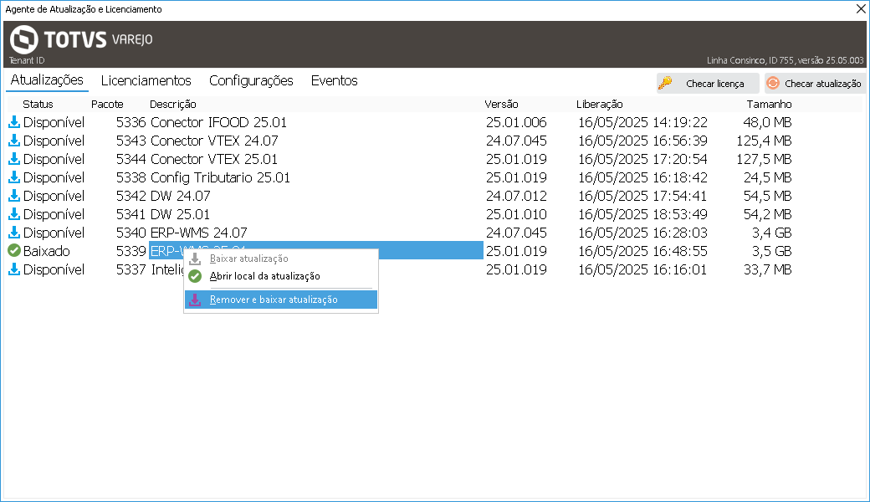Click release date 16/05/2025 17:20:54
The image size is (870, 502).
click(642, 159)
